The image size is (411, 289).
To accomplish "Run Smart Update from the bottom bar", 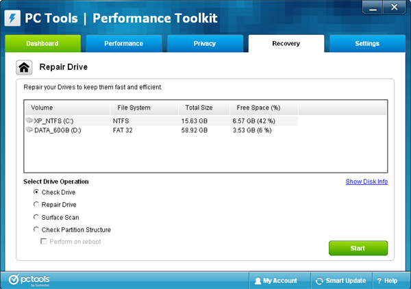I will click(340, 281).
